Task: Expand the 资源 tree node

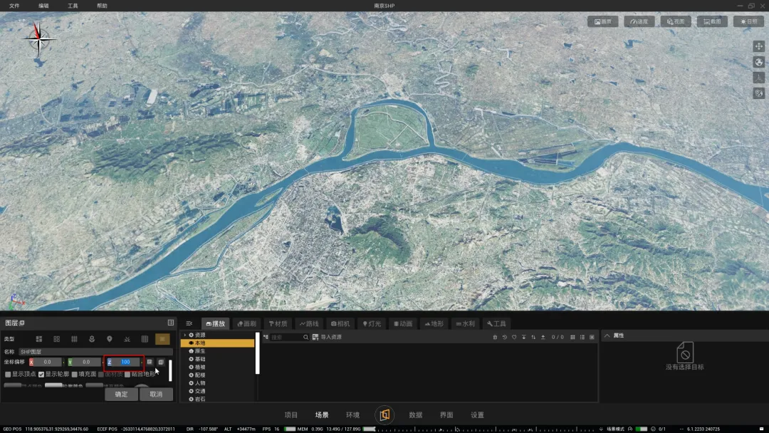Action: click(x=185, y=335)
